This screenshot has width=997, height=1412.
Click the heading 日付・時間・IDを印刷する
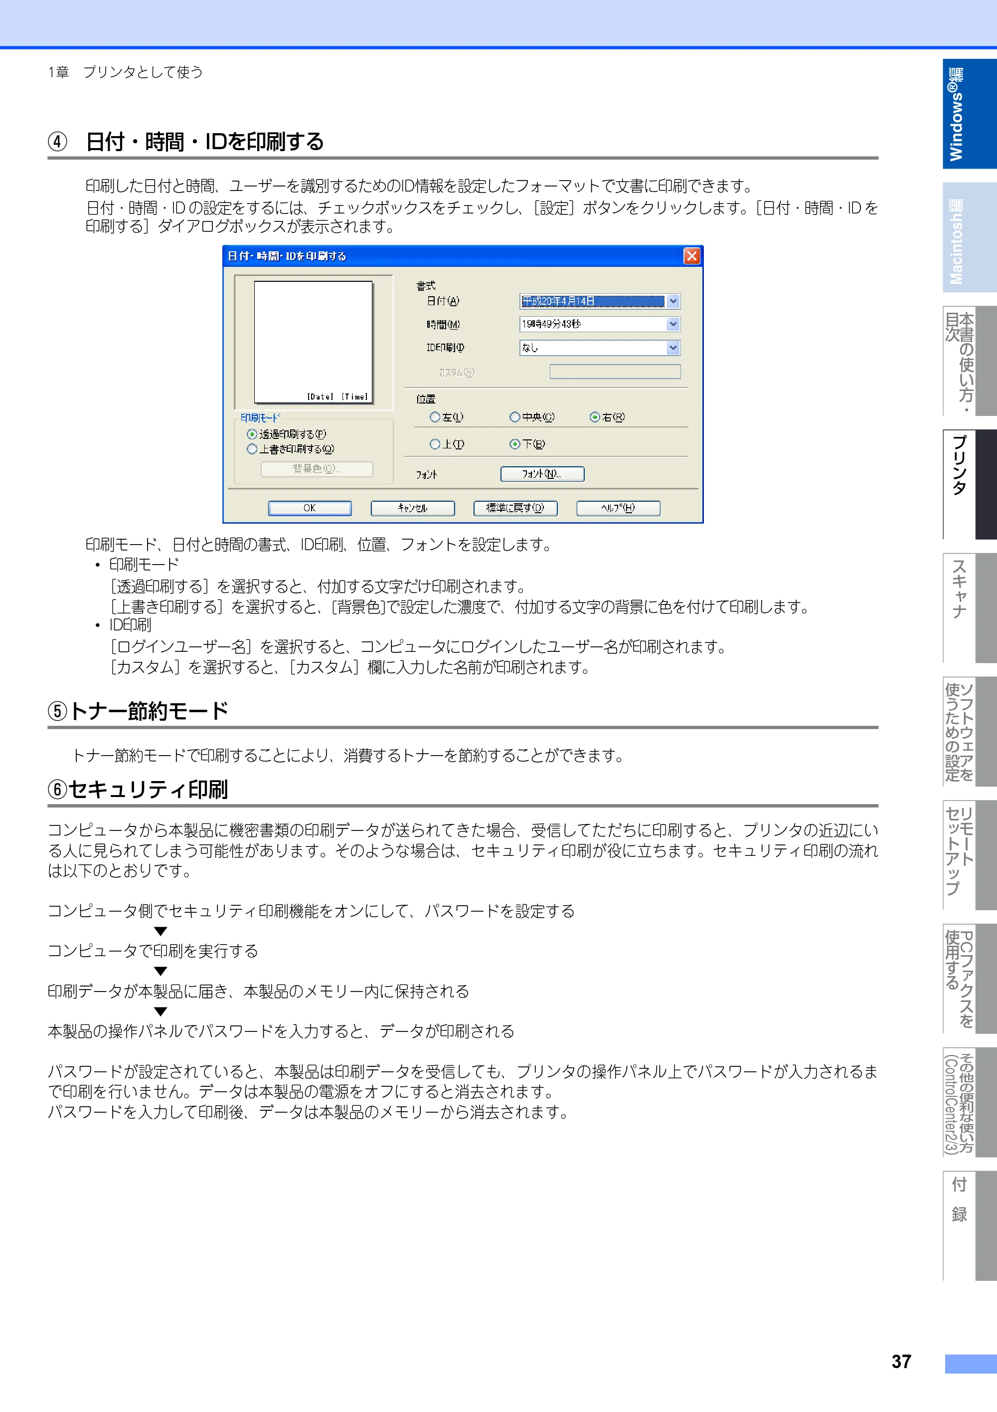pos(205,142)
